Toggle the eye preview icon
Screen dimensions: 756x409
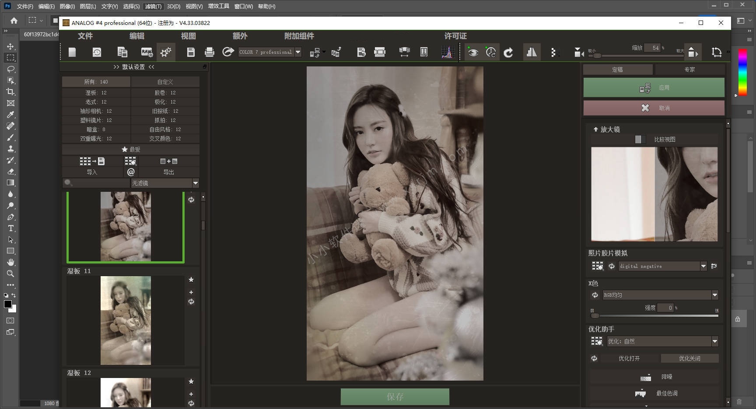473,52
